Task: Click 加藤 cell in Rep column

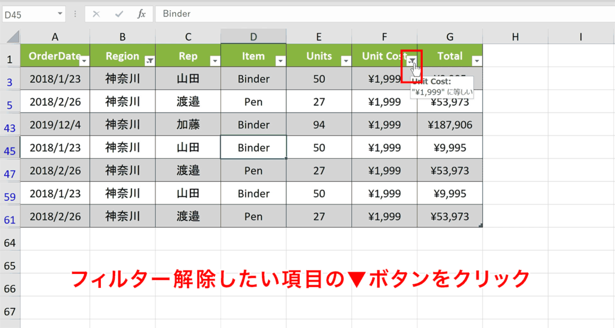Action: tap(188, 125)
